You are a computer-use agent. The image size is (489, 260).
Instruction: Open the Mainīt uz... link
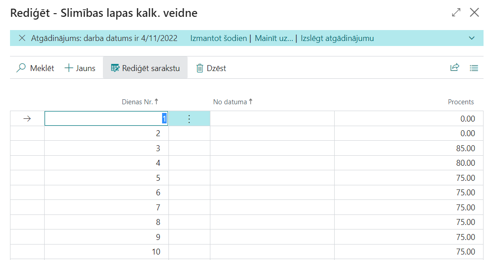tap(274, 38)
